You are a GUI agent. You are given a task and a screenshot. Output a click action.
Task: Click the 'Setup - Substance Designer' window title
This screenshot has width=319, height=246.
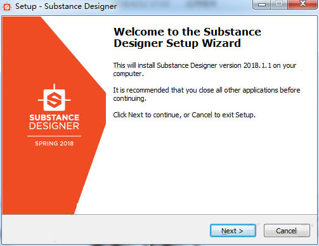coord(66,6)
